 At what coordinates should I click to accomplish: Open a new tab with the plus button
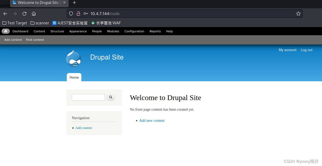(74, 3)
